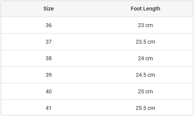Pick the table row measuring 23.5 cm
Screen dimensions: 194x116
(x=97, y=42)
